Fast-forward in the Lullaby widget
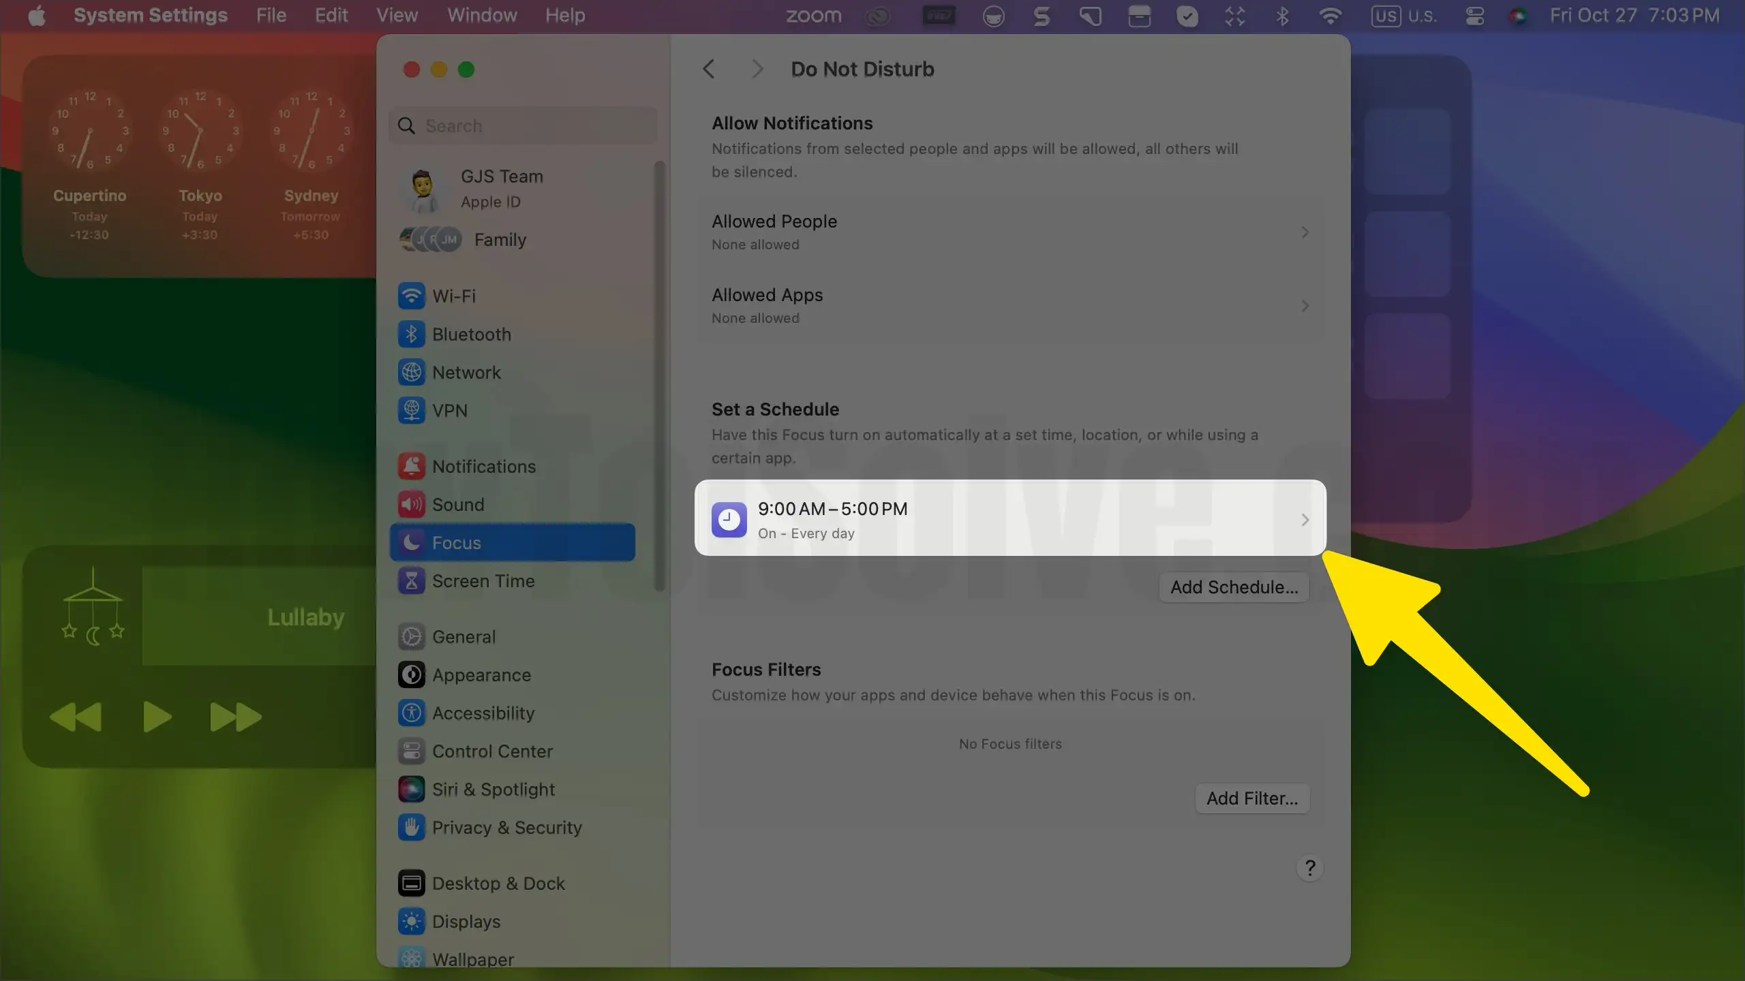1745x981 pixels. click(x=236, y=717)
